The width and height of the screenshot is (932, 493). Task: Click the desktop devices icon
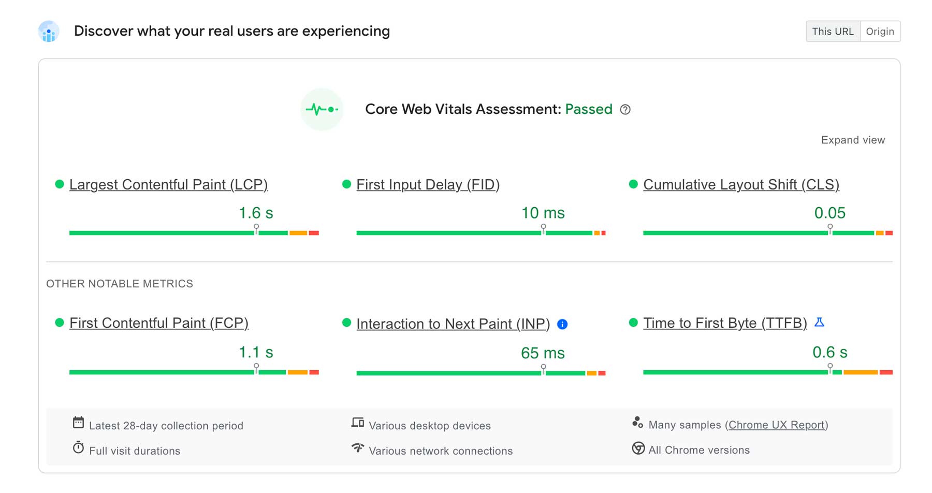[x=357, y=422]
